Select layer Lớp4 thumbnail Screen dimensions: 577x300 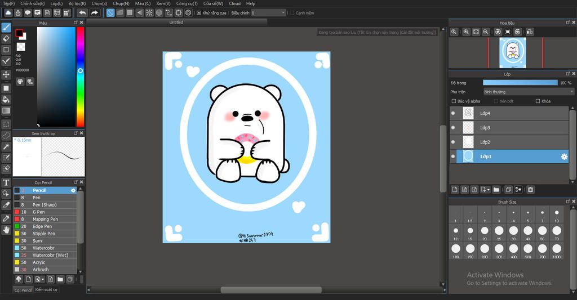click(468, 113)
